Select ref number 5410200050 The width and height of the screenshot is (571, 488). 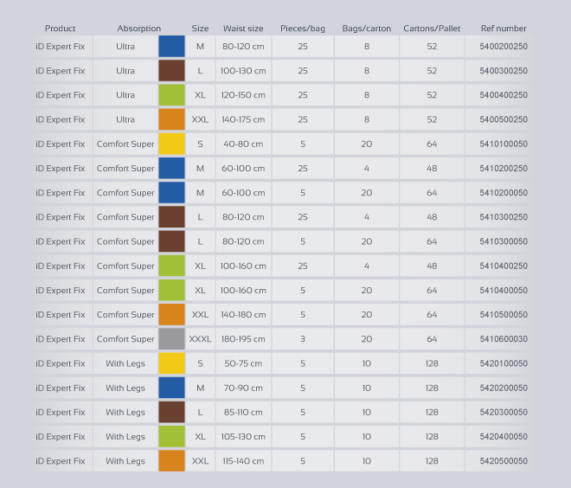coord(504,193)
